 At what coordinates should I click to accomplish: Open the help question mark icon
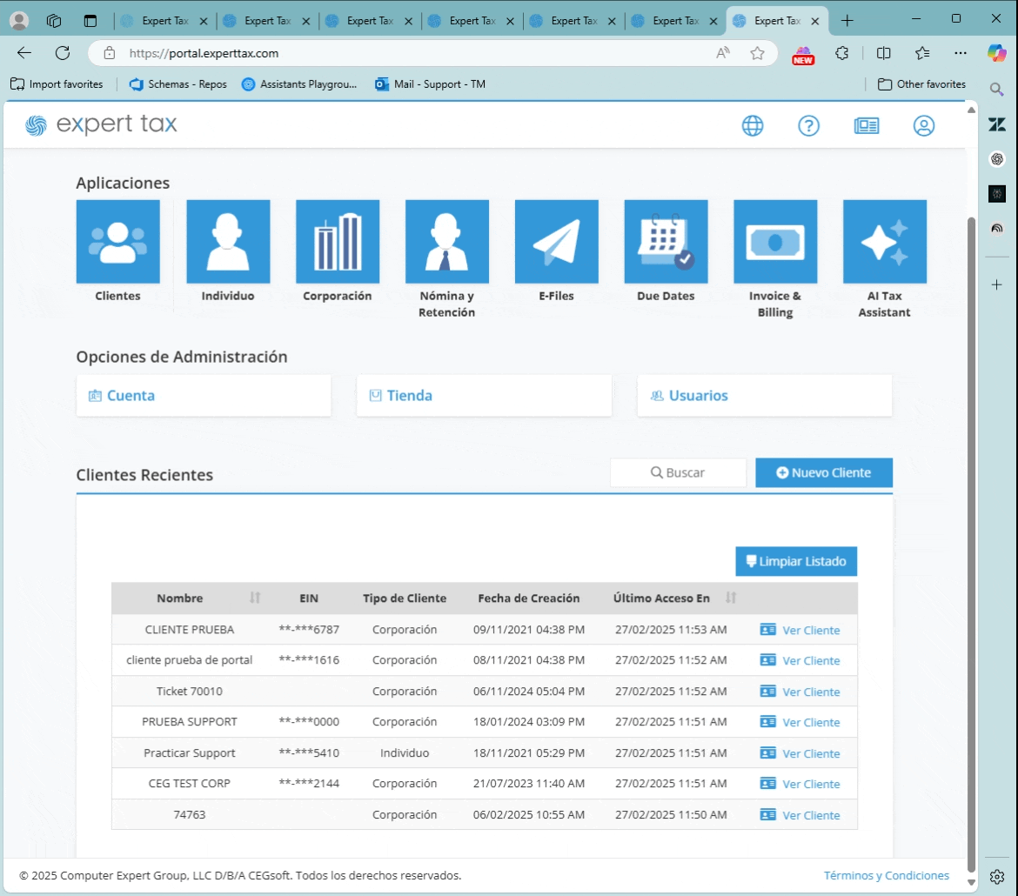click(809, 125)
